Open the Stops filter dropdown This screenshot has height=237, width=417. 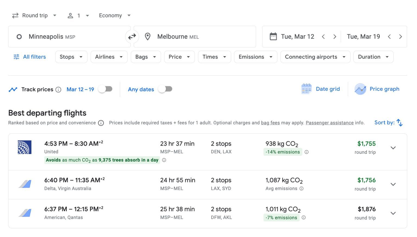tap(71, 57)
